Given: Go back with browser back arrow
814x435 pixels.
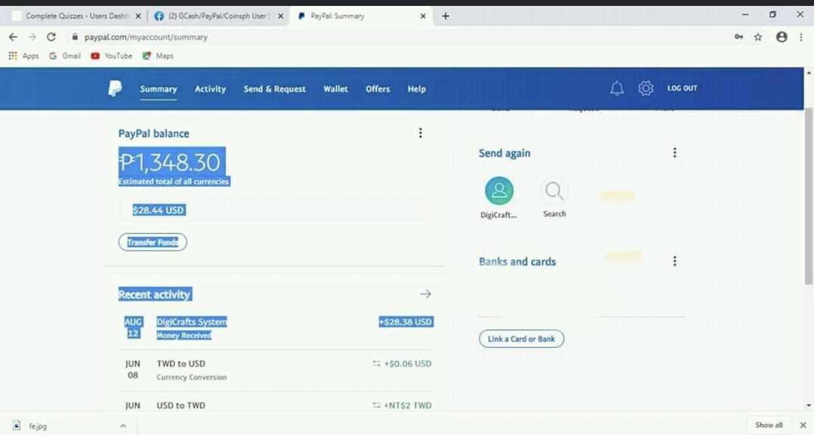Looking at the screenshot, I should coord(13,37).
